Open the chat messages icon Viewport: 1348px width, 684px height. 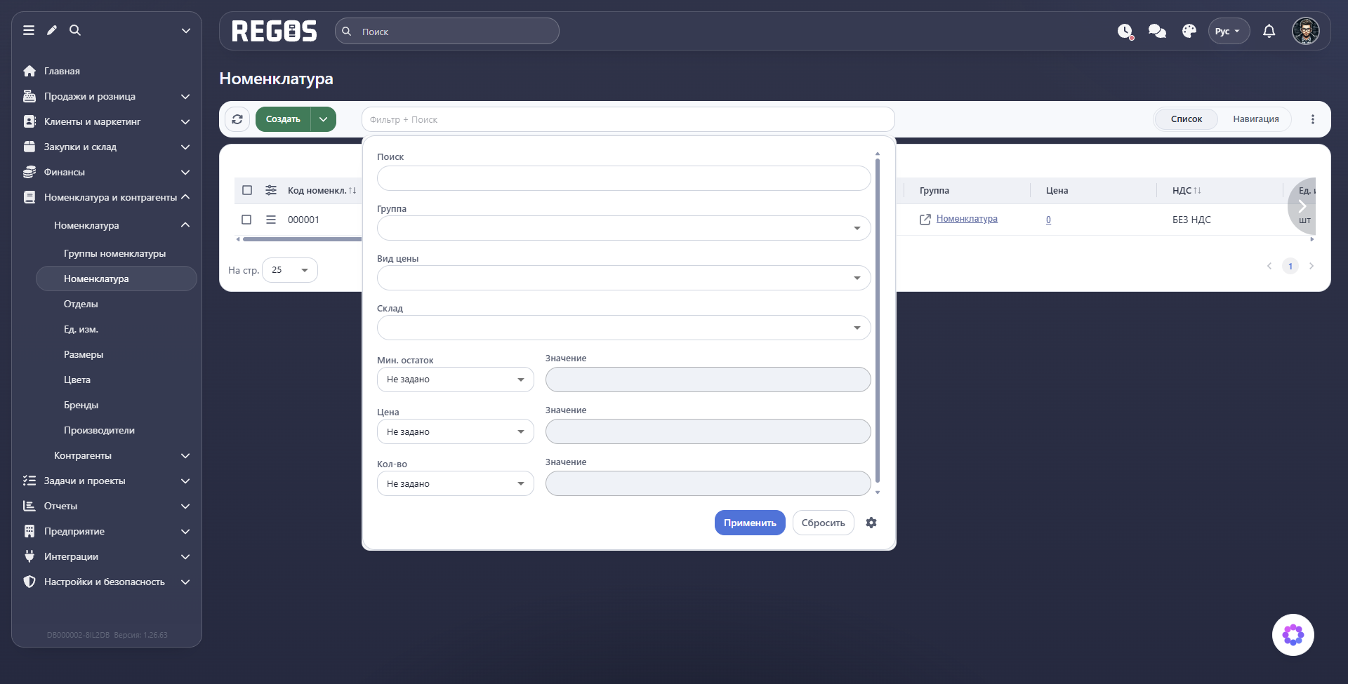tap(1157, 32)
